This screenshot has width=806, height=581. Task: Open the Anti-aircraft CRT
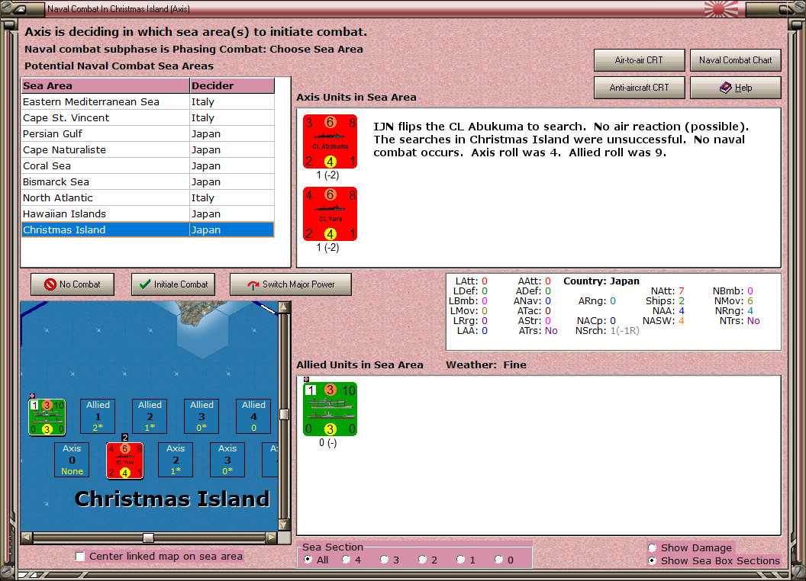(x=639, y=87)
